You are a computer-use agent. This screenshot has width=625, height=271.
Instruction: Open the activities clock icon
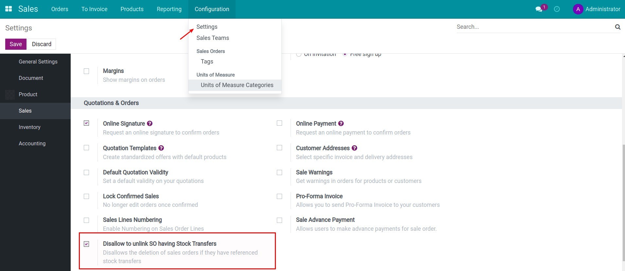pyautogui.click(x=556, y=9)
